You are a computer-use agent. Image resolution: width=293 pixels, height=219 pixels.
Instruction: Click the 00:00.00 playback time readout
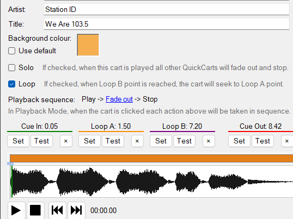click(x=103, y=211)
